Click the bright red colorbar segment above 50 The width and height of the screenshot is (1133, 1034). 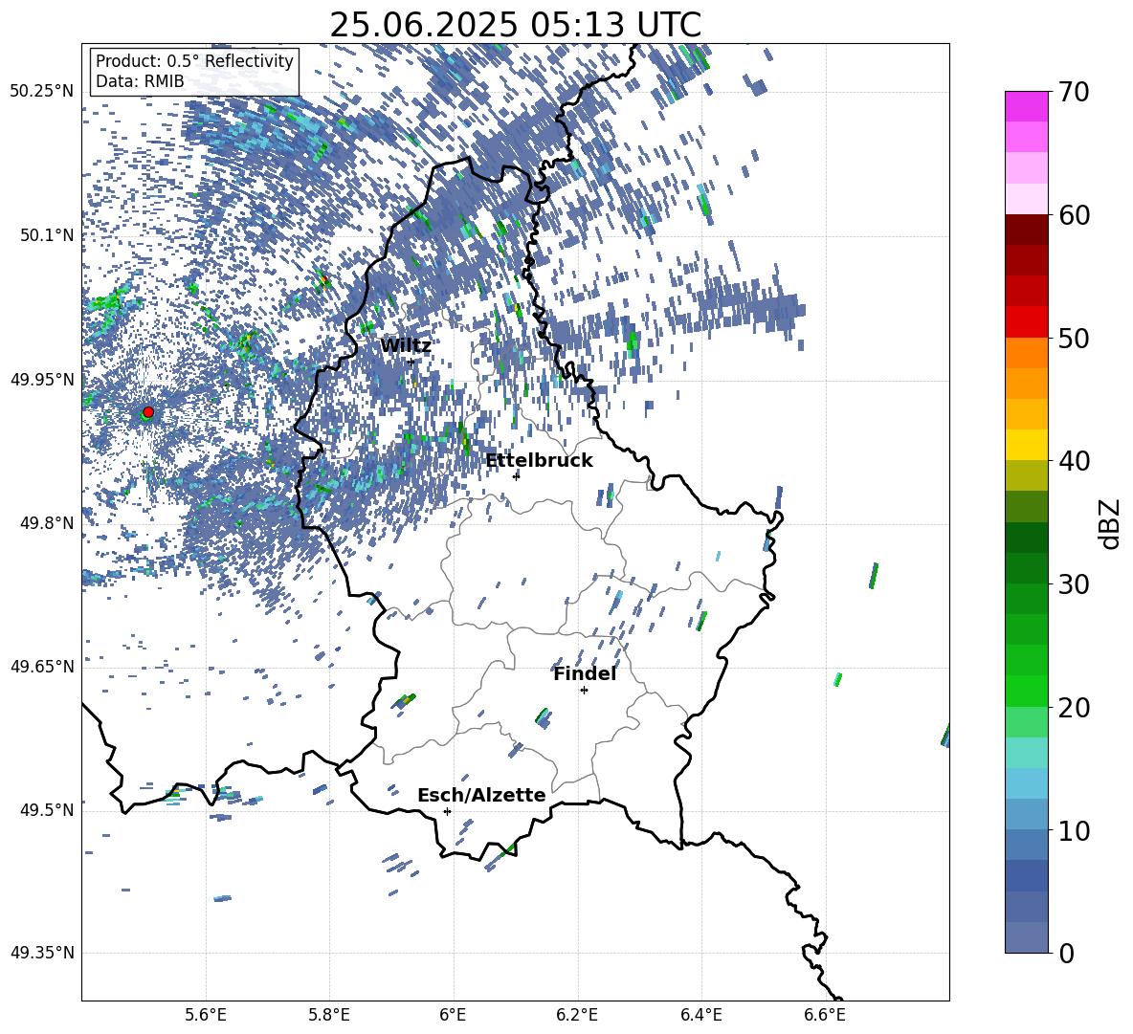tap(1027, 322)
